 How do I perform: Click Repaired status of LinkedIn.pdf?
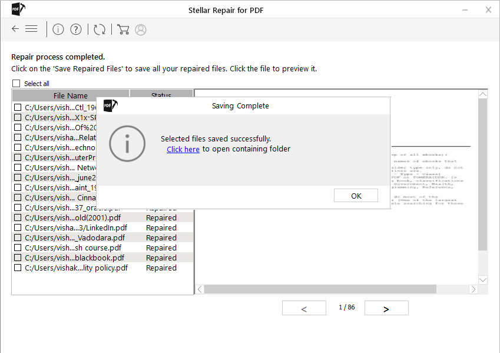pos(161,228)
